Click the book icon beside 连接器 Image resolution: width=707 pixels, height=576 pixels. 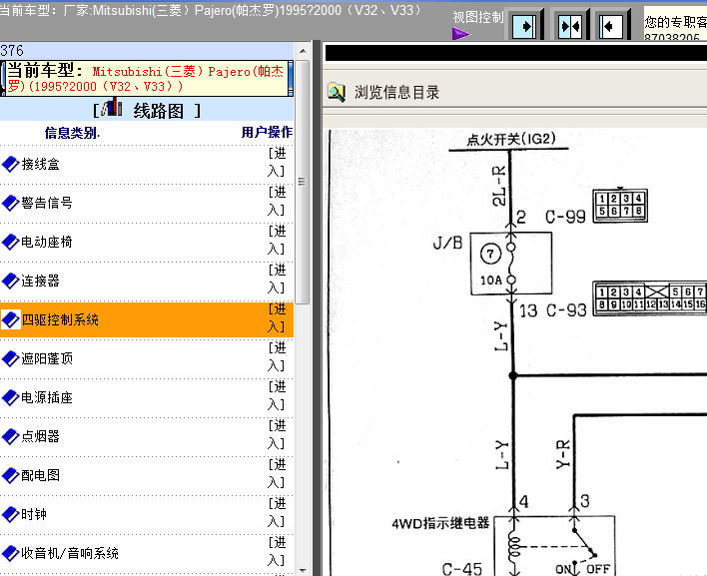tap(10, 281)
